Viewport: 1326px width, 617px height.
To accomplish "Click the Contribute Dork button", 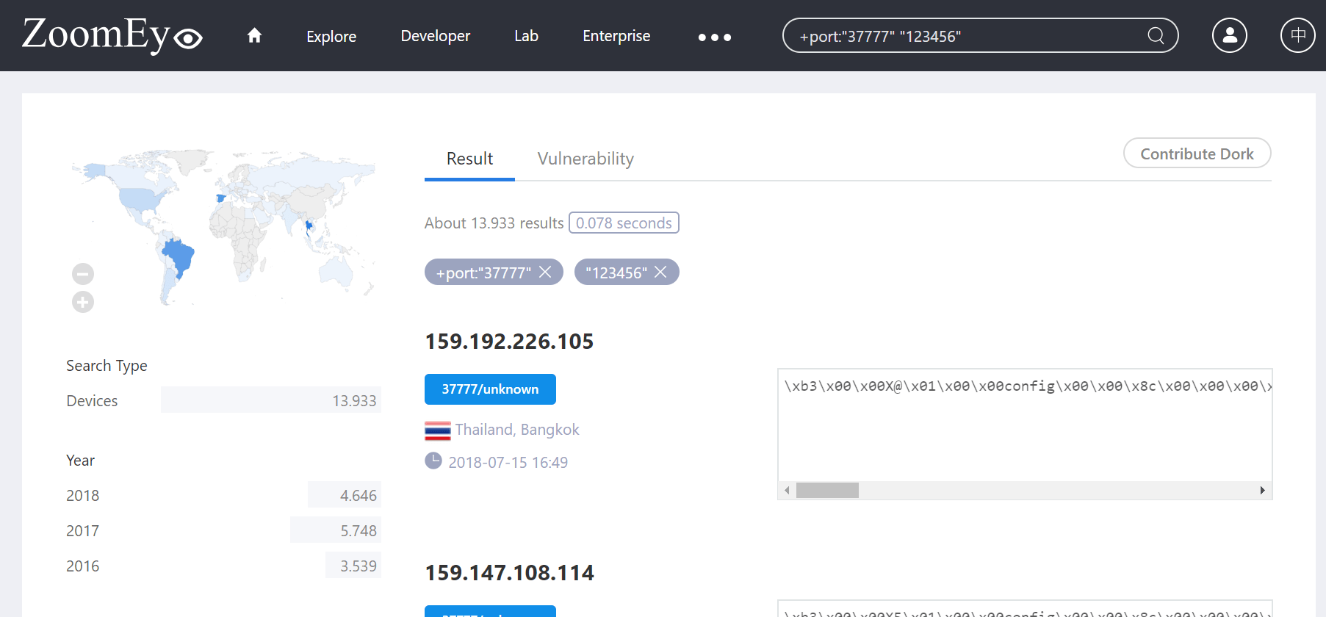I will (1197, 154).
